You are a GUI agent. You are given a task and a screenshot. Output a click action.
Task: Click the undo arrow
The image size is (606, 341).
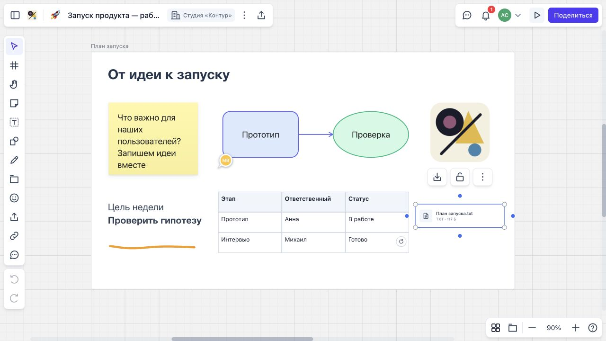[x=14, y=279]
